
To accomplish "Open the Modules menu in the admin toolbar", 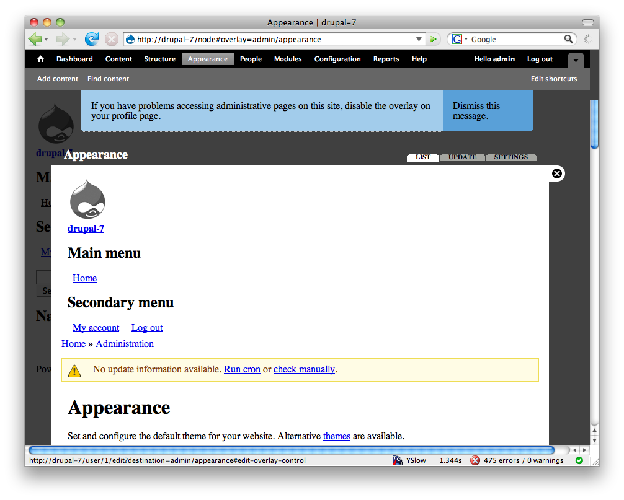I will [287, 59].
